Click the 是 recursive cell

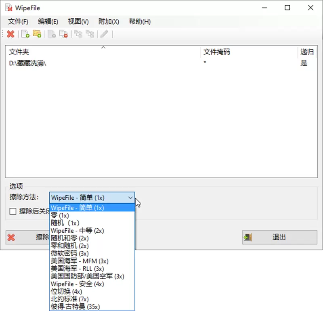pyautogui.click(x=304, y=63)
